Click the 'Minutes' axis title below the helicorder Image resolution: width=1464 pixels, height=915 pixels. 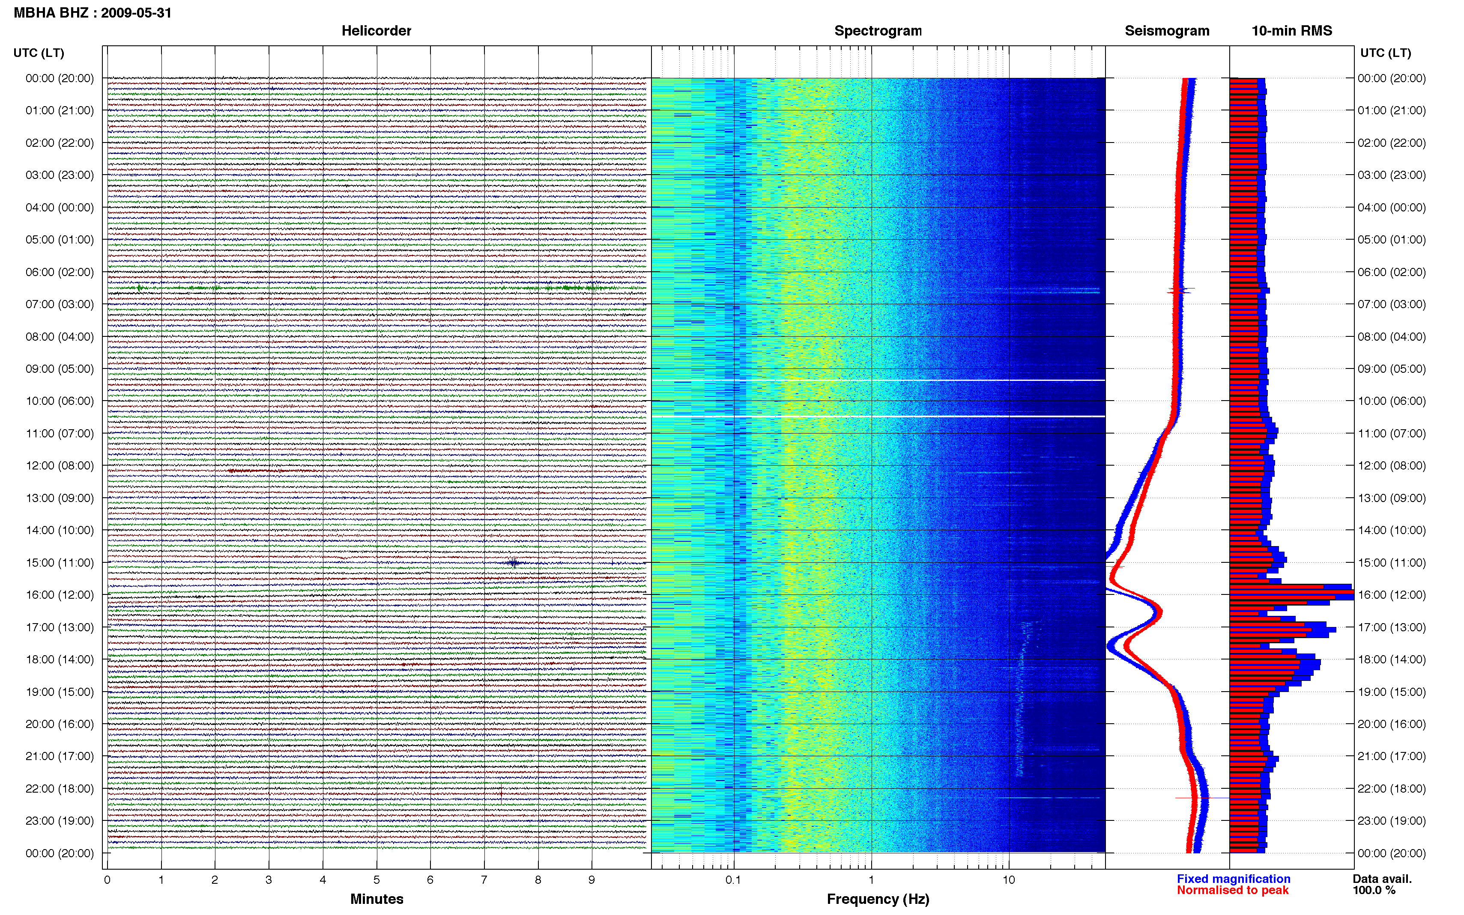point(376,899)
